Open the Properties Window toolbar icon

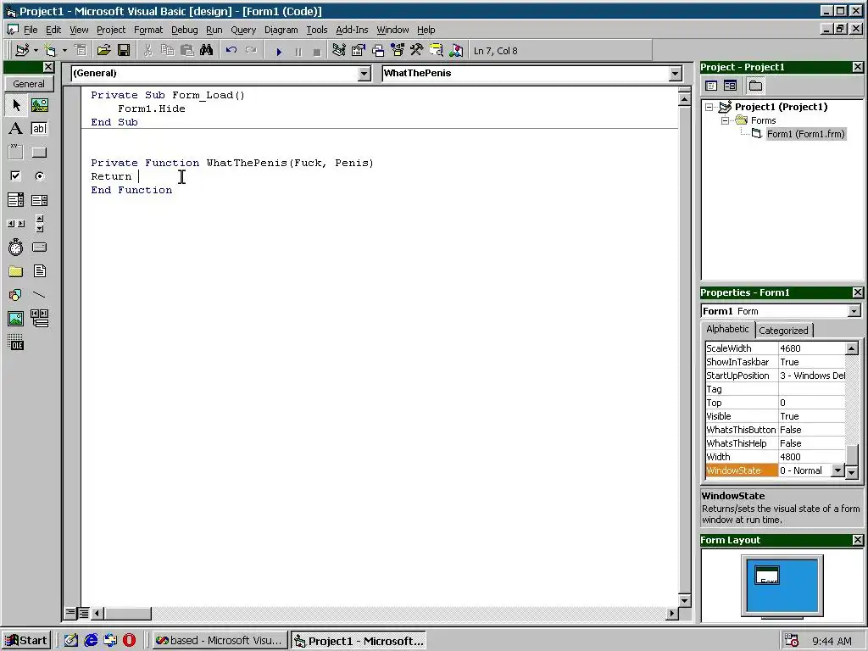[x=359, y=51]
